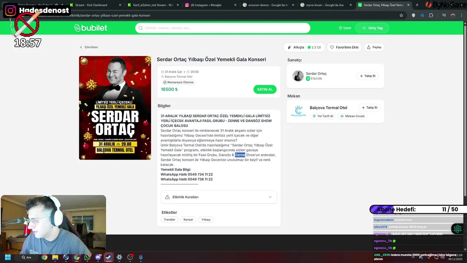467x263 pixels.
Task: Open WhatsApp from the taskbar
Action: 87,257
